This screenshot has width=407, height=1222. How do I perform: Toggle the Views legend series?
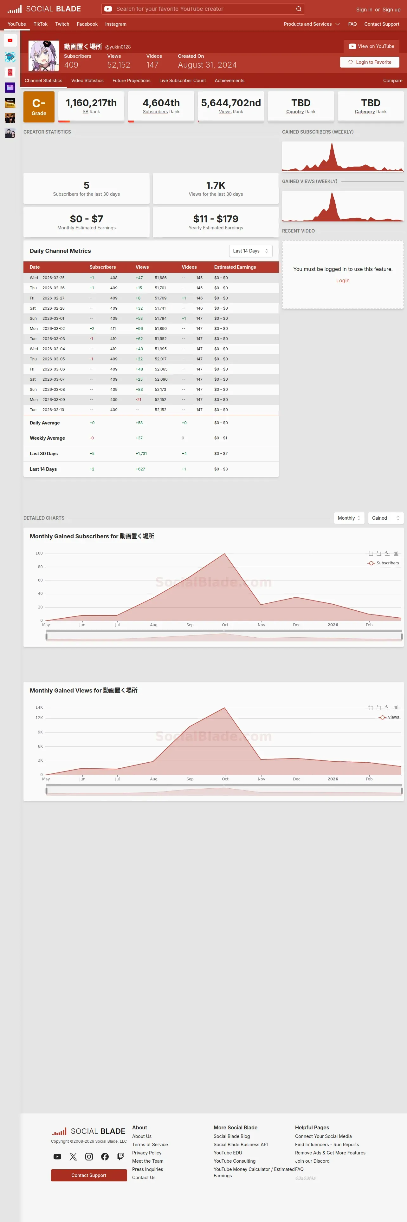click(x=389, y=717)
